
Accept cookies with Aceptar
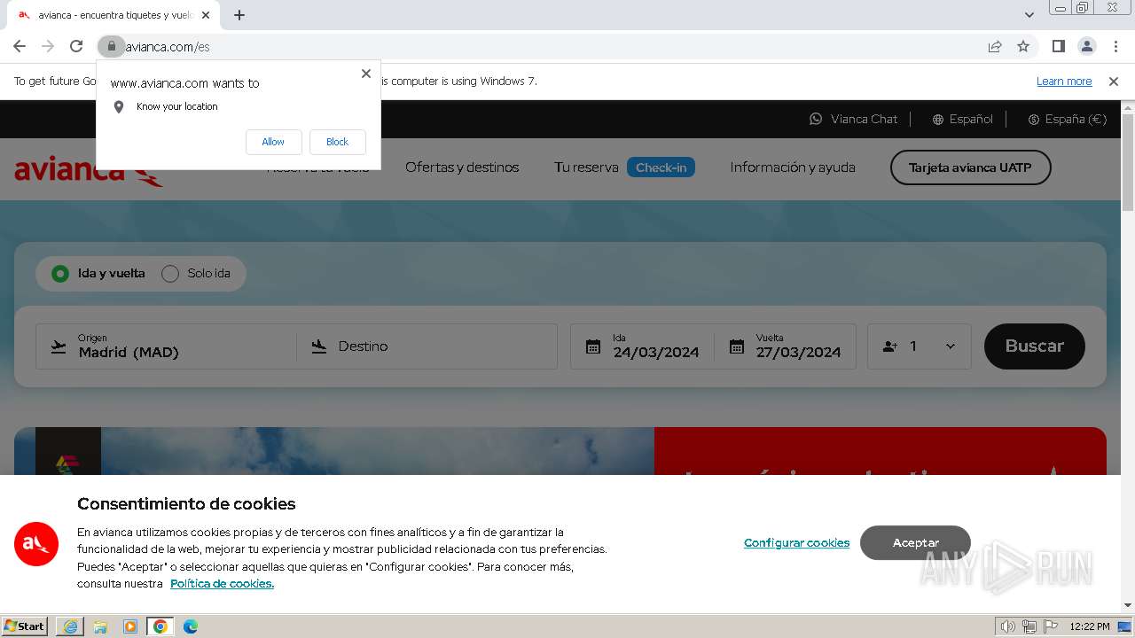915,542
